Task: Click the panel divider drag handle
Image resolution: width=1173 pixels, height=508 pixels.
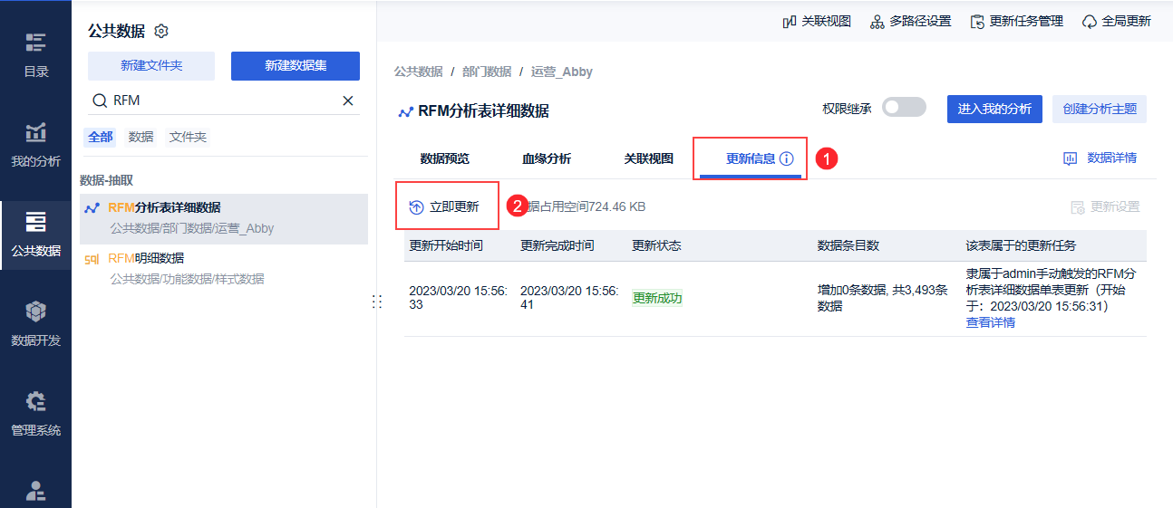Action: click(376, 301)
